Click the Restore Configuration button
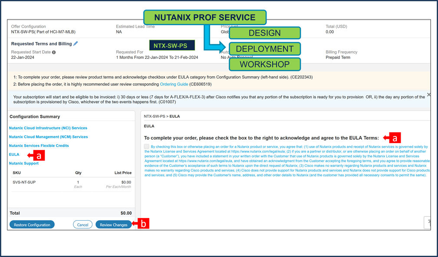Viewport: 438px width, 257px height. (x=32, y=224)
